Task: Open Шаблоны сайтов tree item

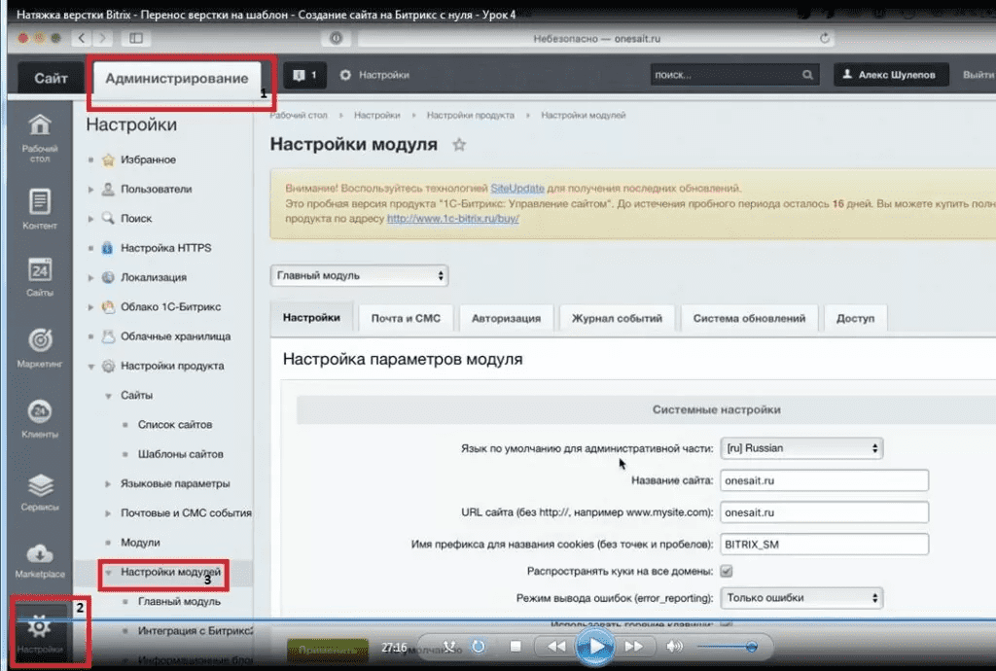Action: [x=180, y=454]
